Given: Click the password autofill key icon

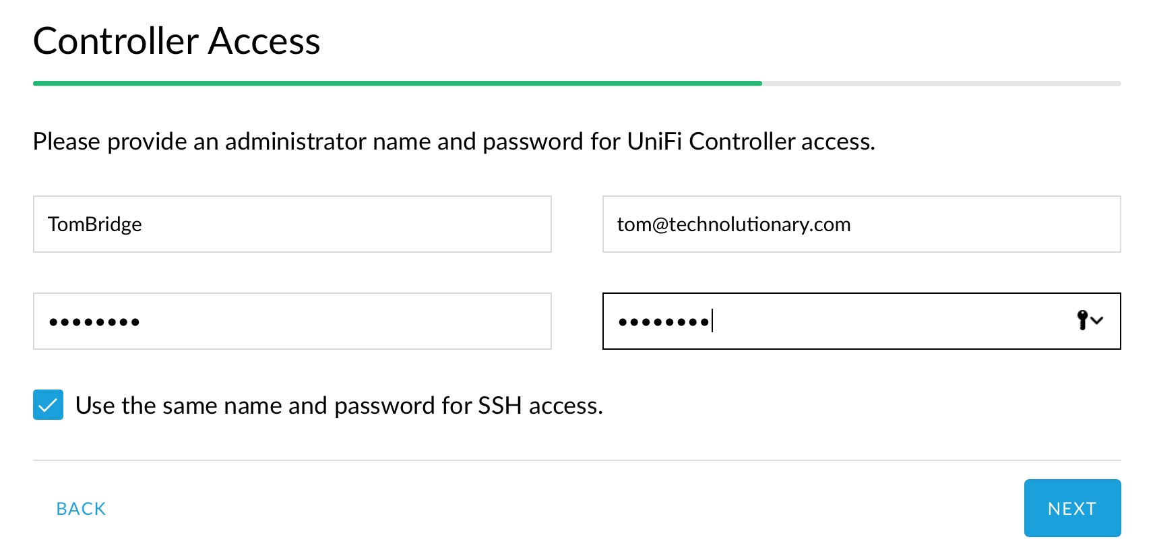Looking at the screenshot, I should tap(1082, 320).
